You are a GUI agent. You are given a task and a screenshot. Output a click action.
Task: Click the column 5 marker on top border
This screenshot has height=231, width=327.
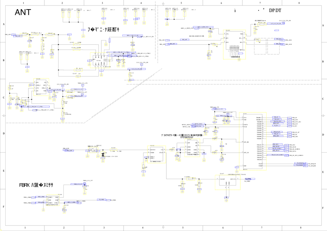click(181, 3)
